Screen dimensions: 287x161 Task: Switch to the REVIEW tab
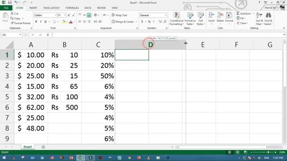[101, 8]
